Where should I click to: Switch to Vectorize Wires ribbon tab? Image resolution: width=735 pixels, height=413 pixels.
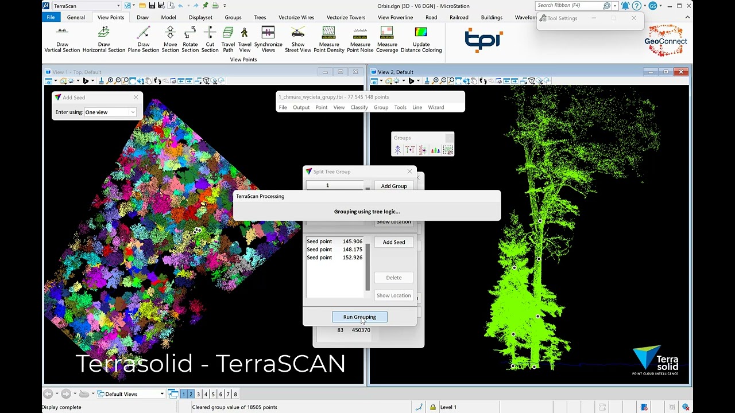click(x=296, y=17)
